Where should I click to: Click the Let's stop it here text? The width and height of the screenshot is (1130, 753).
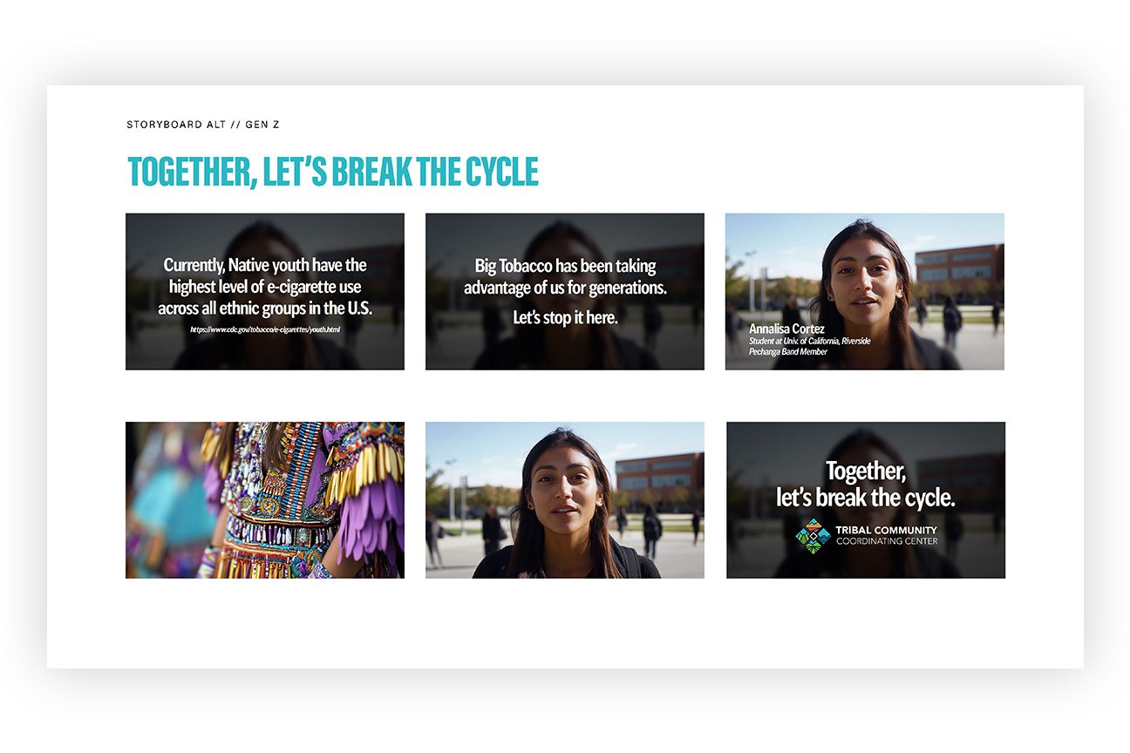[x=565, y=317]
